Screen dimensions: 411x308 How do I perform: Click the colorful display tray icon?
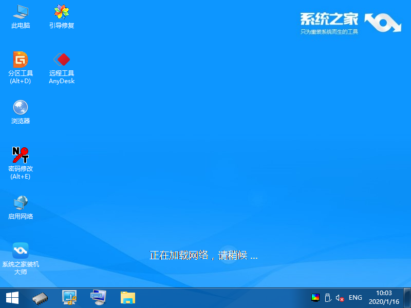315,298
